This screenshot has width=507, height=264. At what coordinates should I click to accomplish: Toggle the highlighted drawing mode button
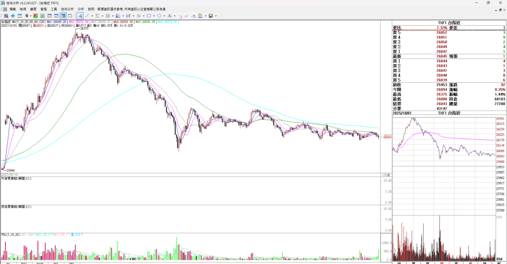(x=79, y=16)
